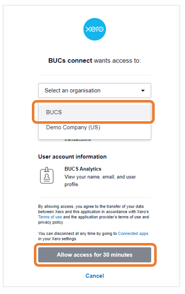The image size is (185, 294).
Task: Open the Terms of use link
Action: click(50, 217)
